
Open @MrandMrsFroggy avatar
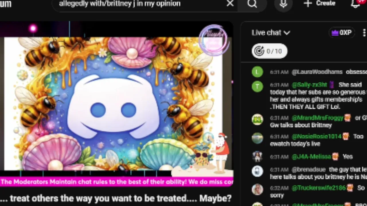click(x=257, y=119)
